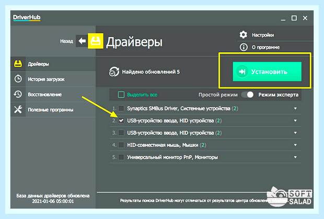The width and height of the screenshot is (324, 219).
Task: Maximize the DriverHub window
Action: point(294,18)
